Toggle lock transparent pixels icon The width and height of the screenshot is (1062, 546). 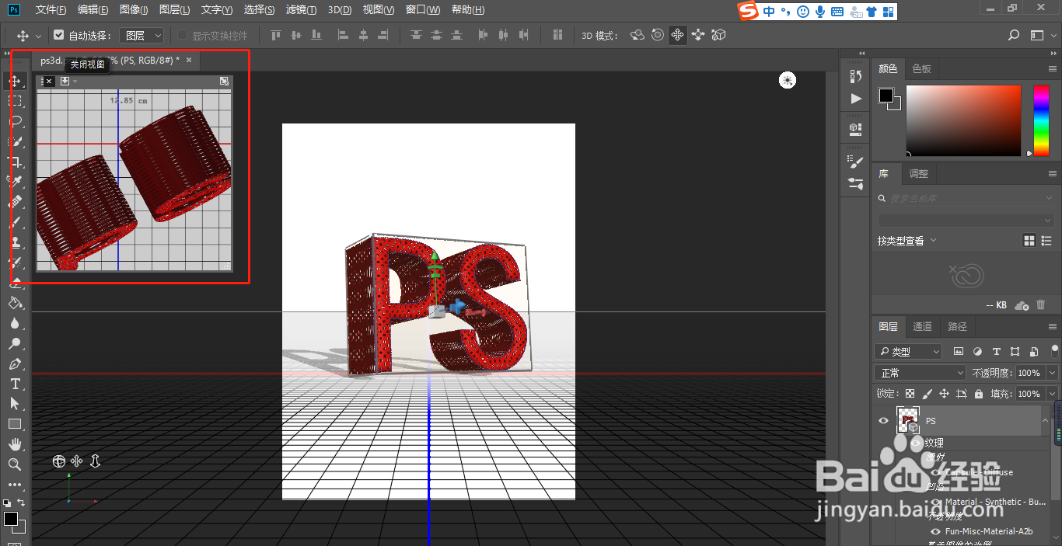click(x=910, y=394)
